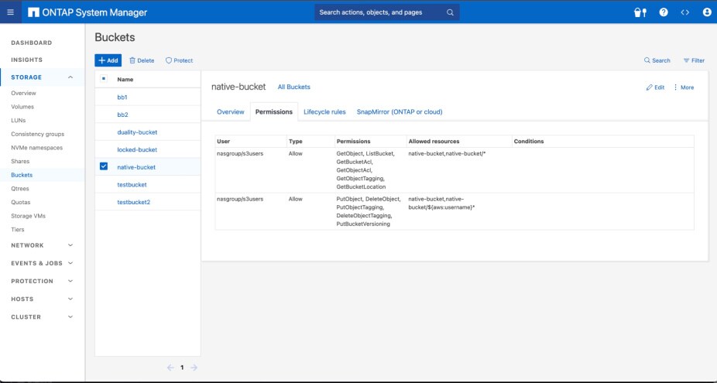717x383 pixels.
Task: Toggle the select-all checkbox in Name header
Action: point(104,79)
